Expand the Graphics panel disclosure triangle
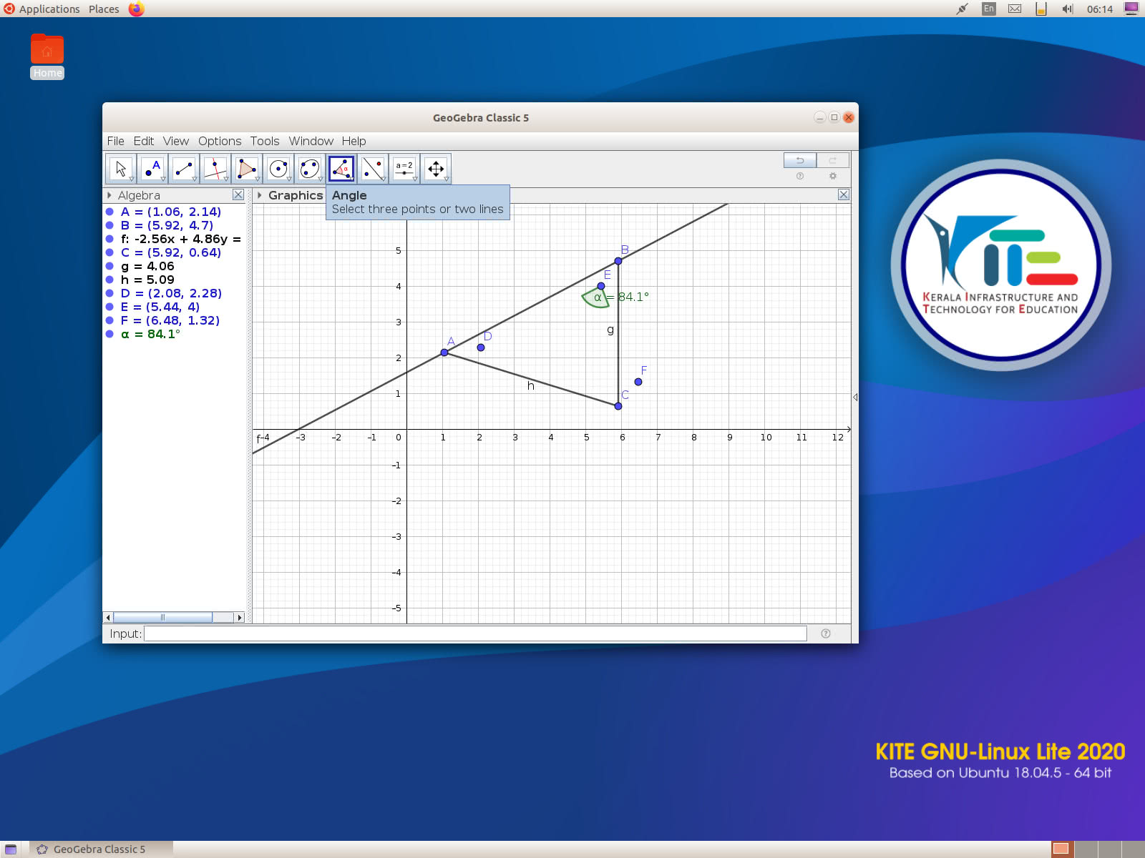Screen dimensions: 1145x858 click(260, 194)
